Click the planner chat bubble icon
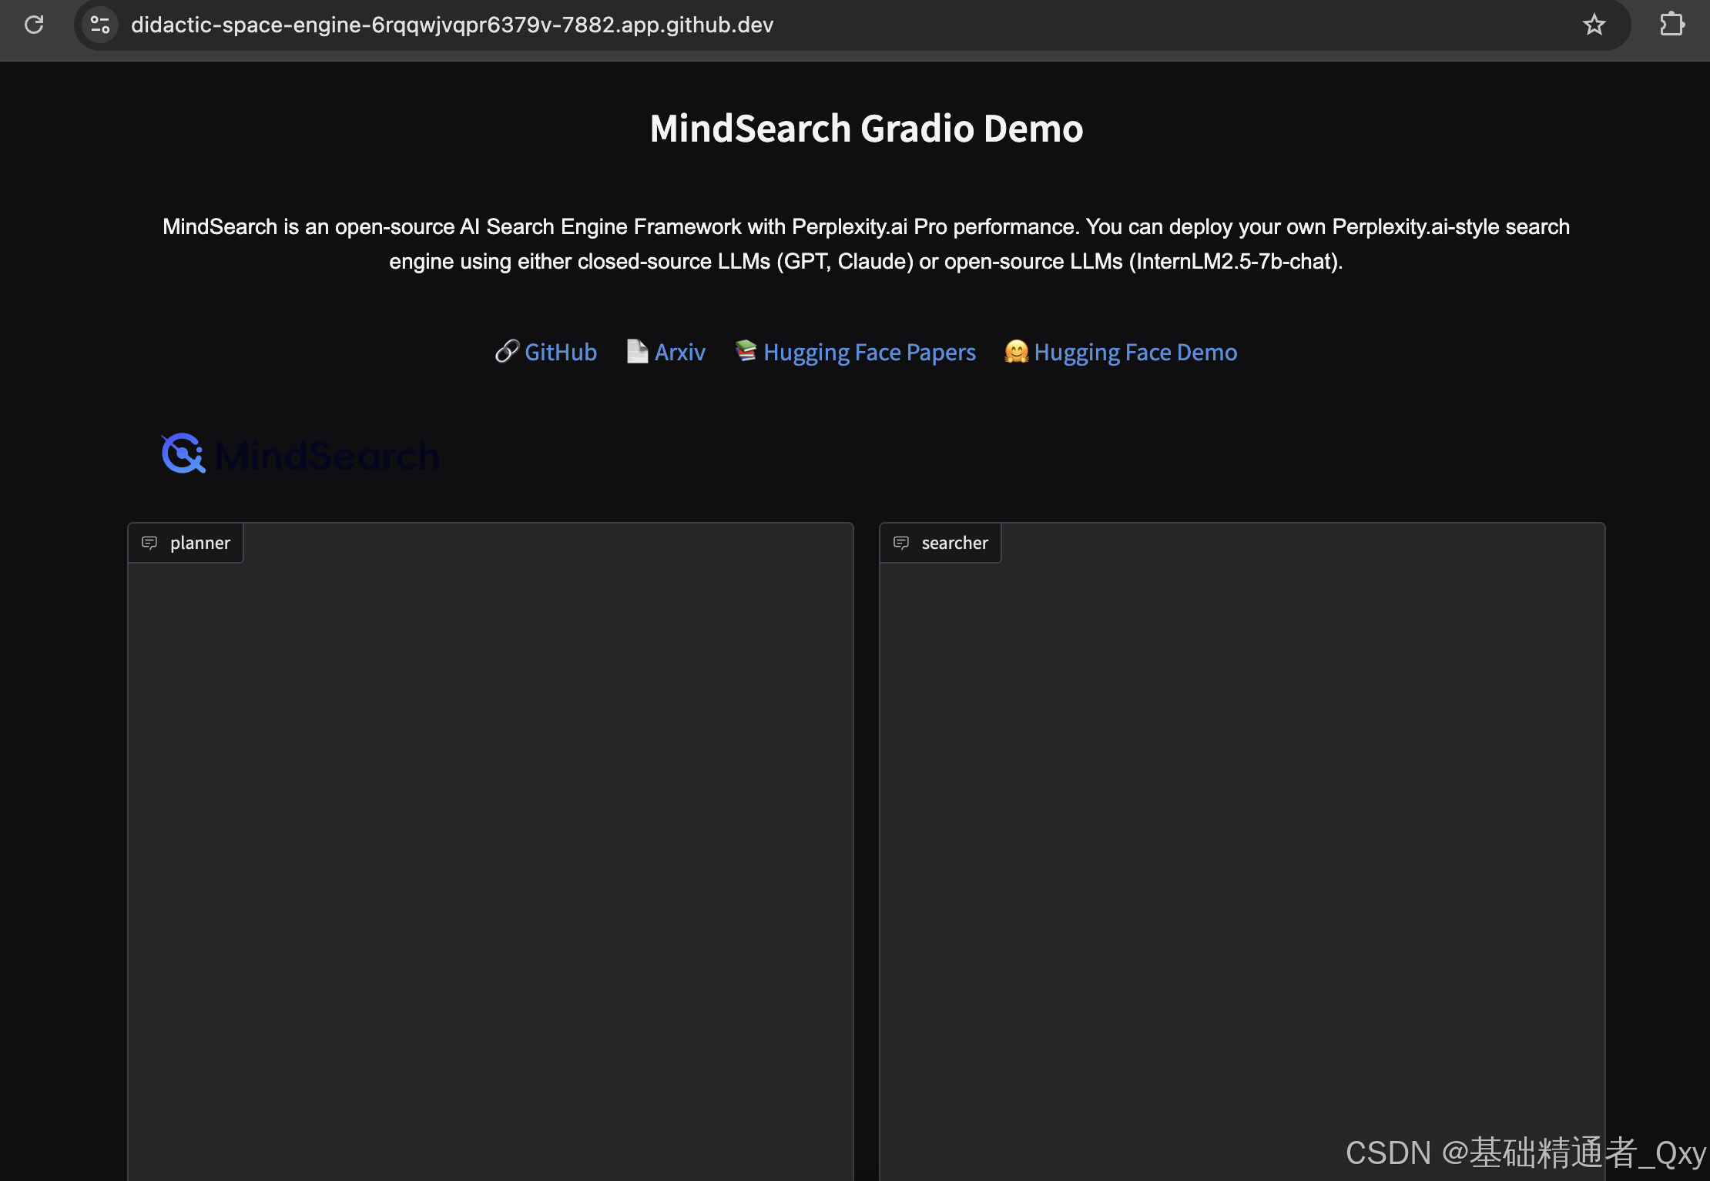Viewport: 1710px width, 1181px height. coord(149,543)
